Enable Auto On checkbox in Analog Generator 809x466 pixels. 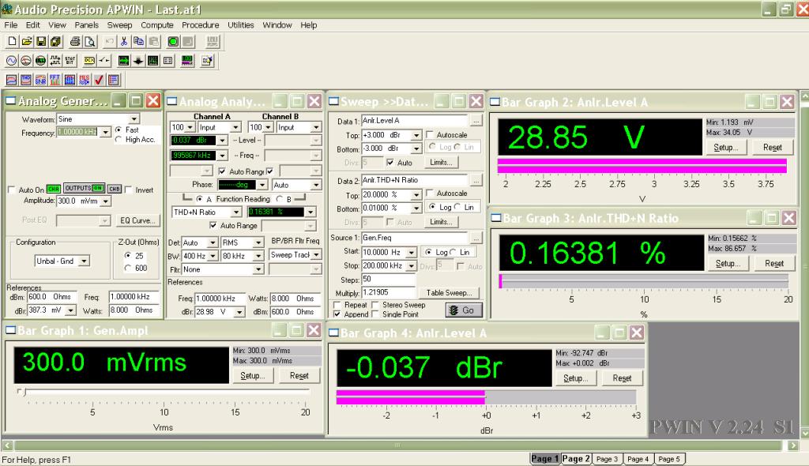[11, 190]
